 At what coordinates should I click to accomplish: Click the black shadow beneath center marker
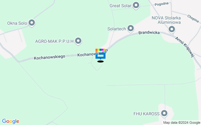100,62
